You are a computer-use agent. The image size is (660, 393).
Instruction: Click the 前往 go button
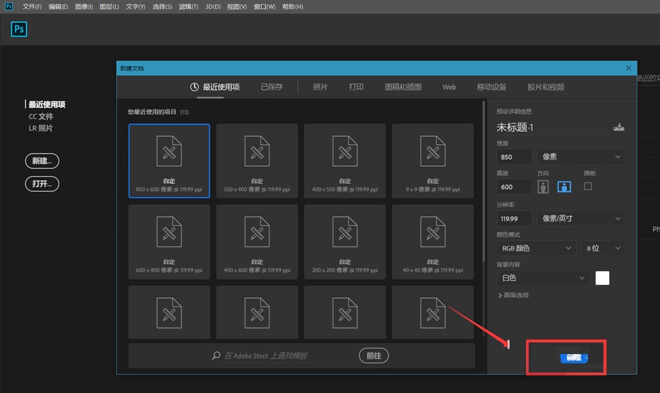click(x=374, y=355)
